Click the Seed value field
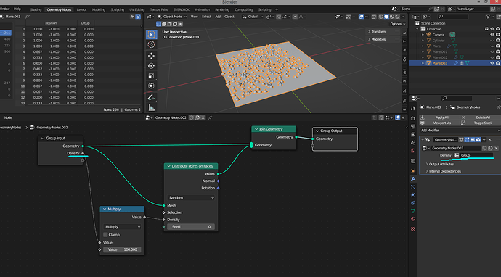The image size is (501, 277). click(x=191, y=227)
